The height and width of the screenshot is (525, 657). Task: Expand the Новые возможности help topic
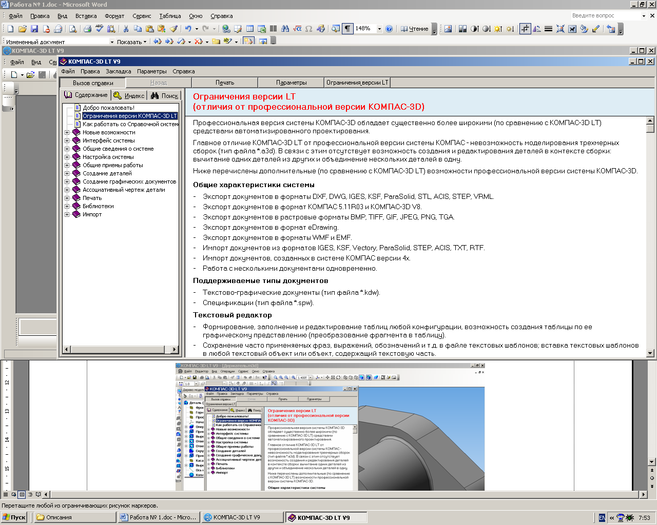67,132
